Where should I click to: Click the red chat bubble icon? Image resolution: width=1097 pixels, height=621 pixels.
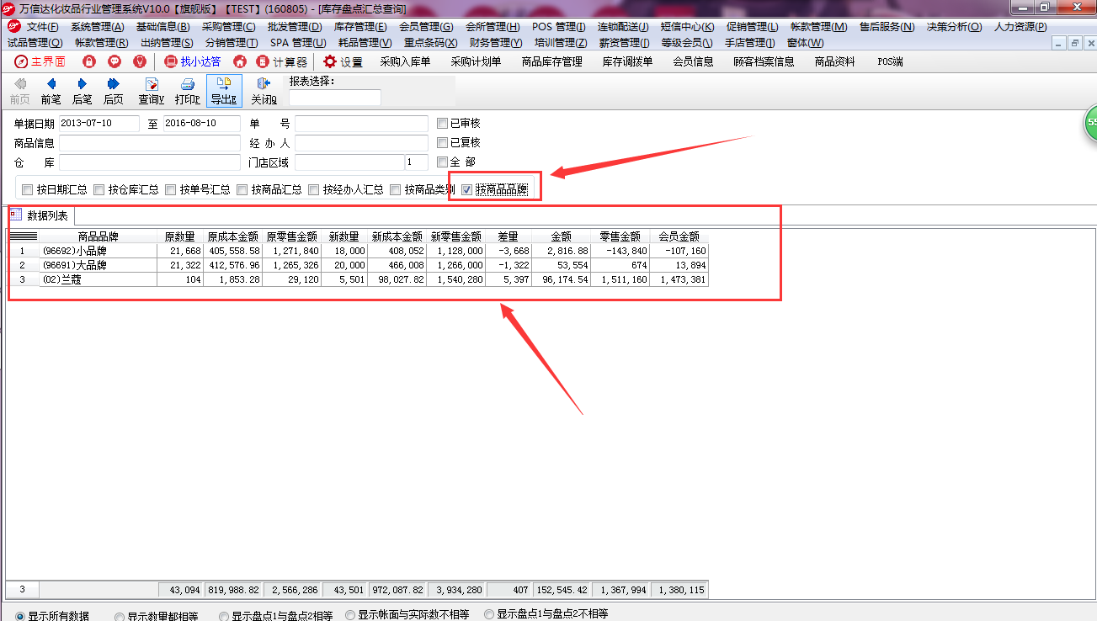coord(114,61)
